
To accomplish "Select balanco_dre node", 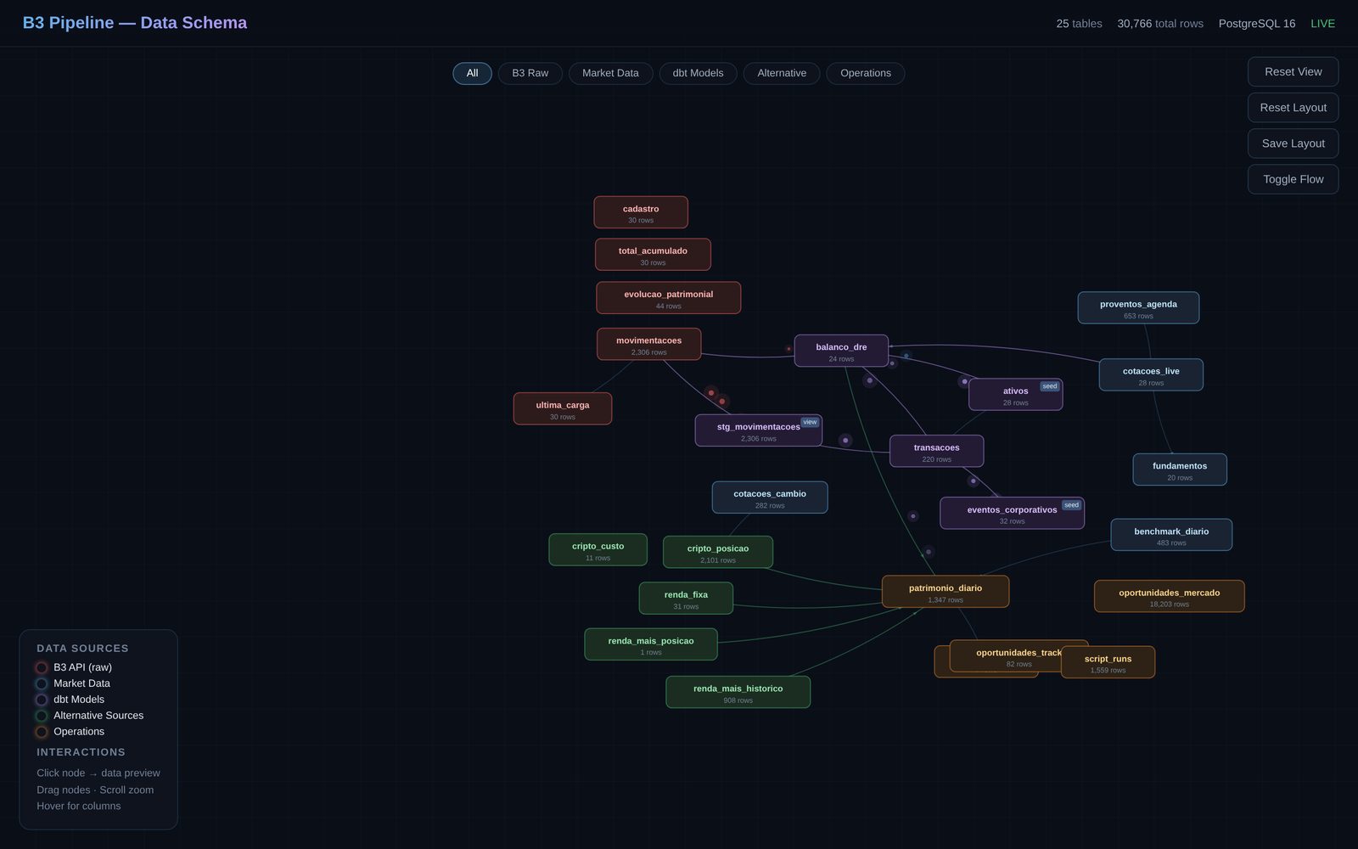I will (841, 351).
